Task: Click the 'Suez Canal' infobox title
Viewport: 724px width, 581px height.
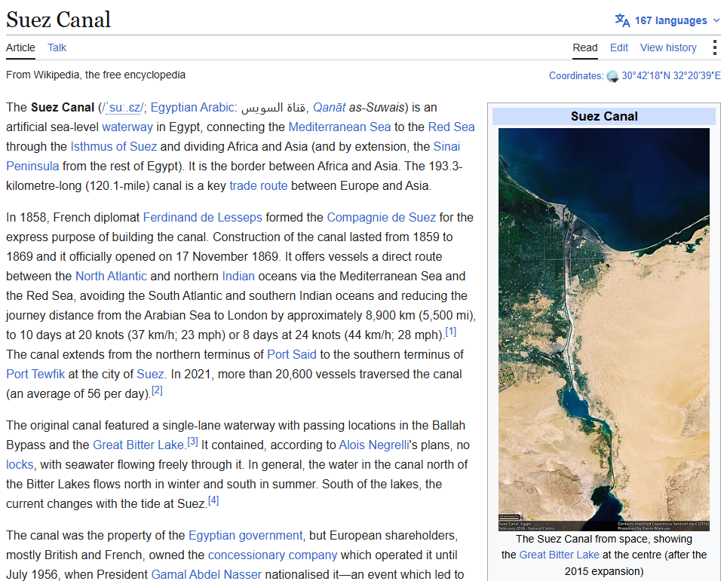Action: [604, 116]
